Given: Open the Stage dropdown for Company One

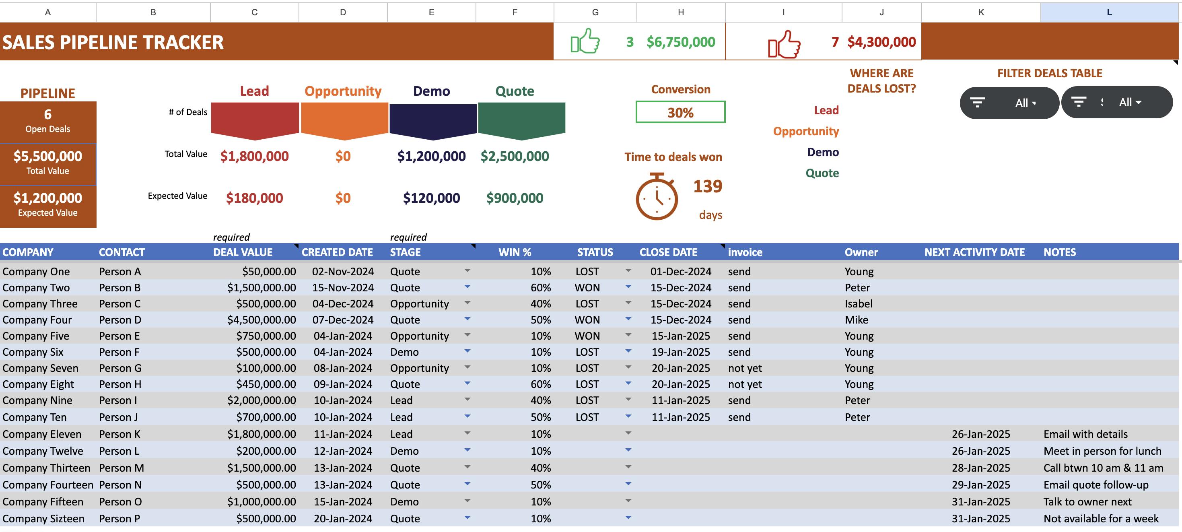Looking at the screenshot, I should point(467,271).
